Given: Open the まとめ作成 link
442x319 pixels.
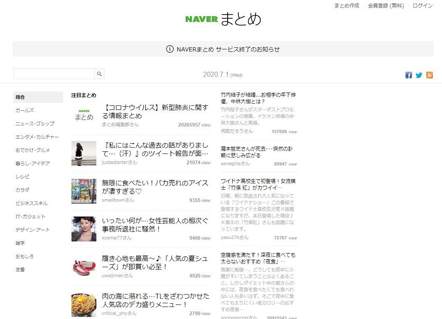Looking at the screenshot, I should click(346, 5).
